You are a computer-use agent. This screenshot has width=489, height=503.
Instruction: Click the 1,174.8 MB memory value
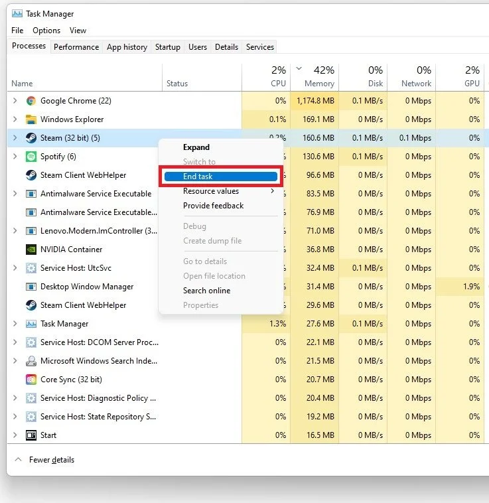[x=316, y=101]
